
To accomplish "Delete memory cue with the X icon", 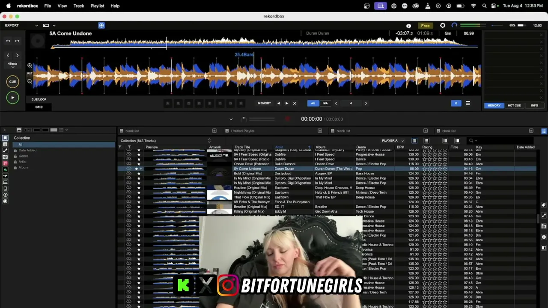I will [294, 103].
